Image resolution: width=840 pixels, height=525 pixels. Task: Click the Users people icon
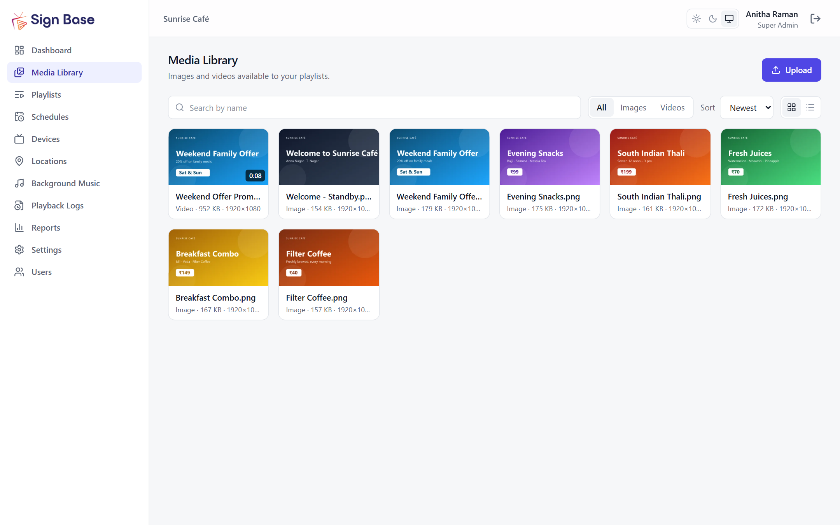(x=19, y=272)
